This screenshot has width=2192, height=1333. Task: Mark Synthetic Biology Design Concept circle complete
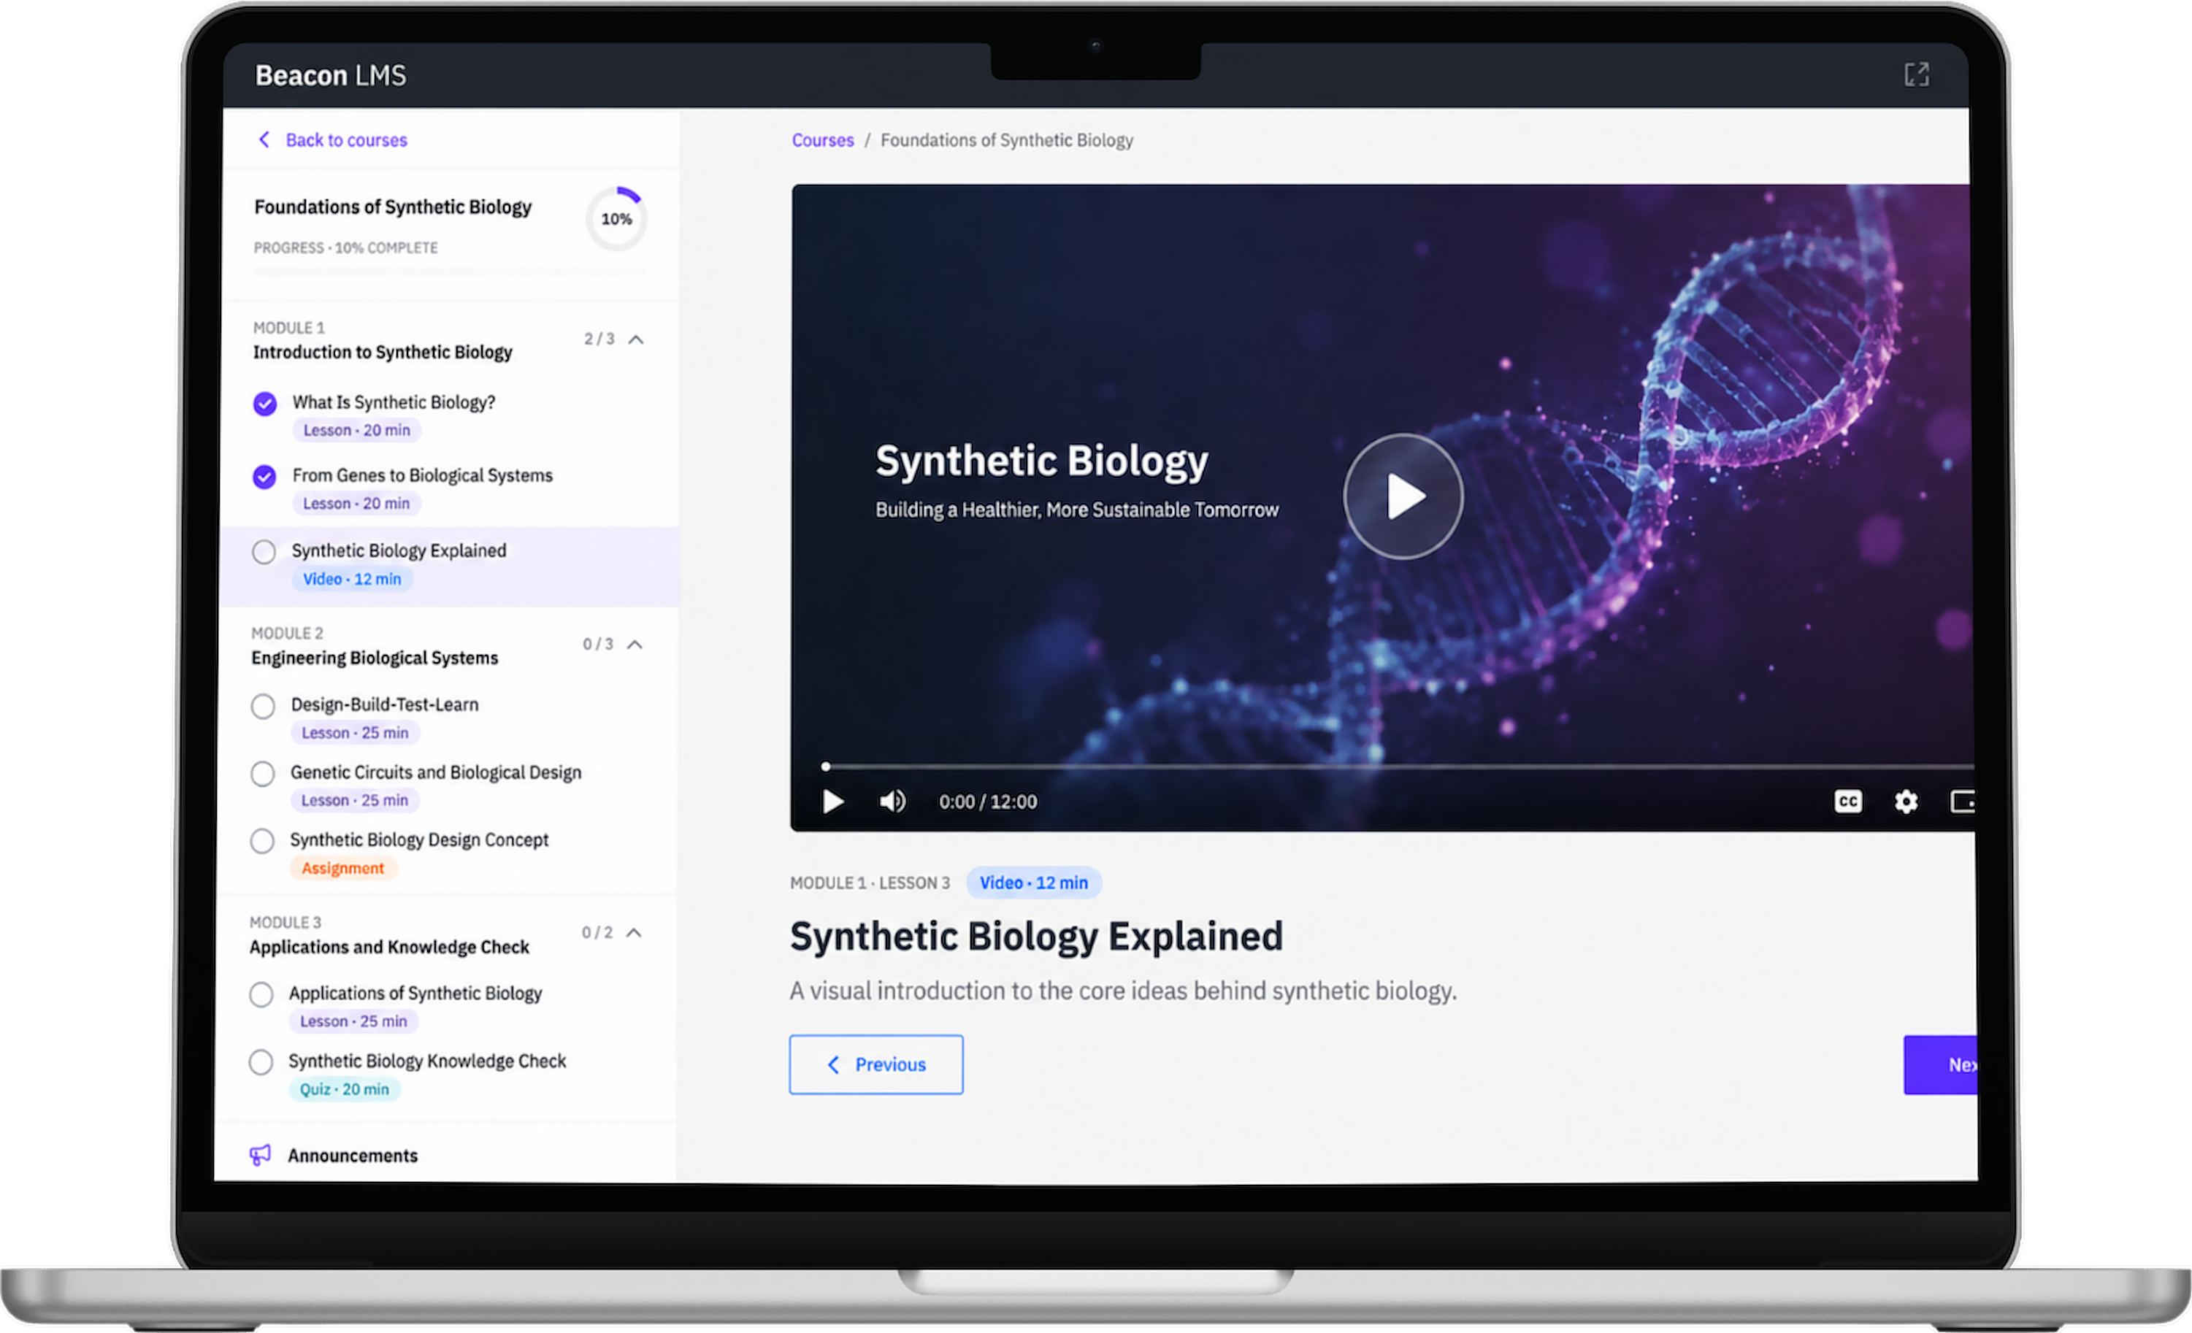261,841
